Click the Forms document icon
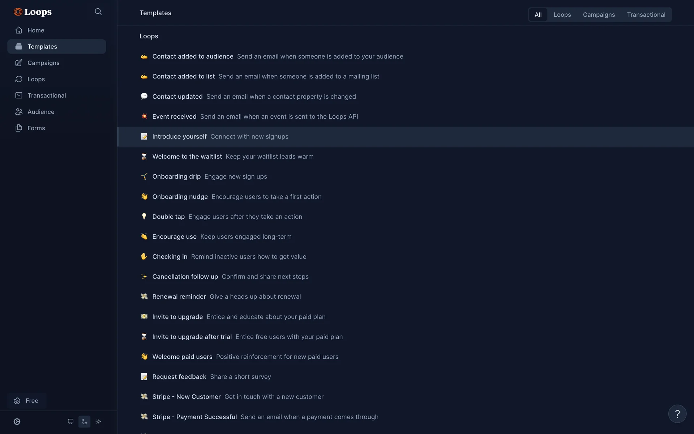The height and width of the screenshot is (434, 694). point(19,128)
